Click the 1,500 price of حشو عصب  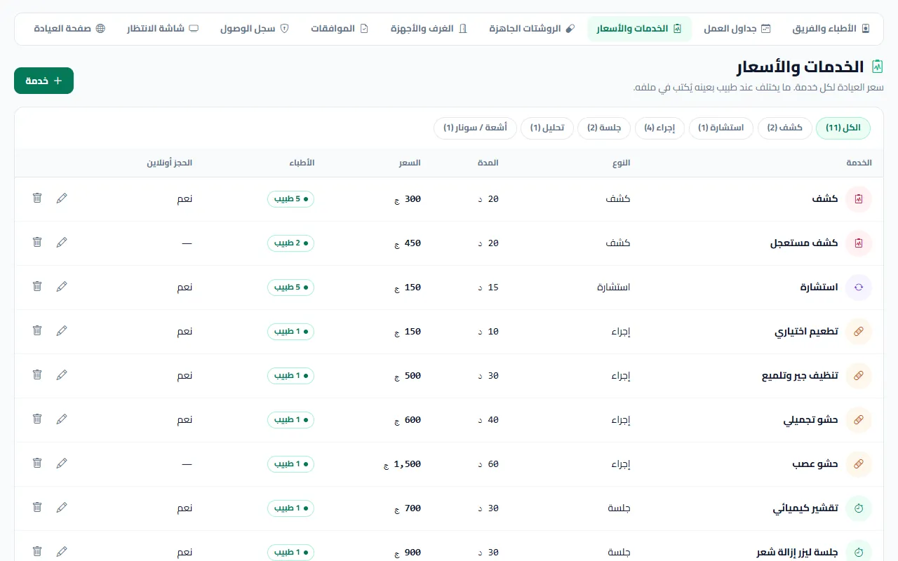(402, 464)
